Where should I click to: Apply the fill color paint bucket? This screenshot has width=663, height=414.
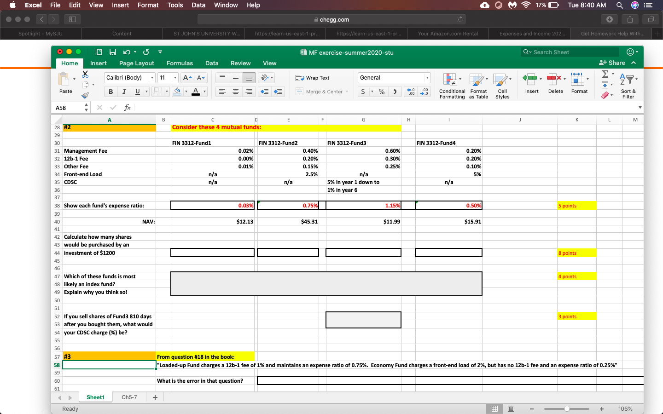tap(177, 91)
